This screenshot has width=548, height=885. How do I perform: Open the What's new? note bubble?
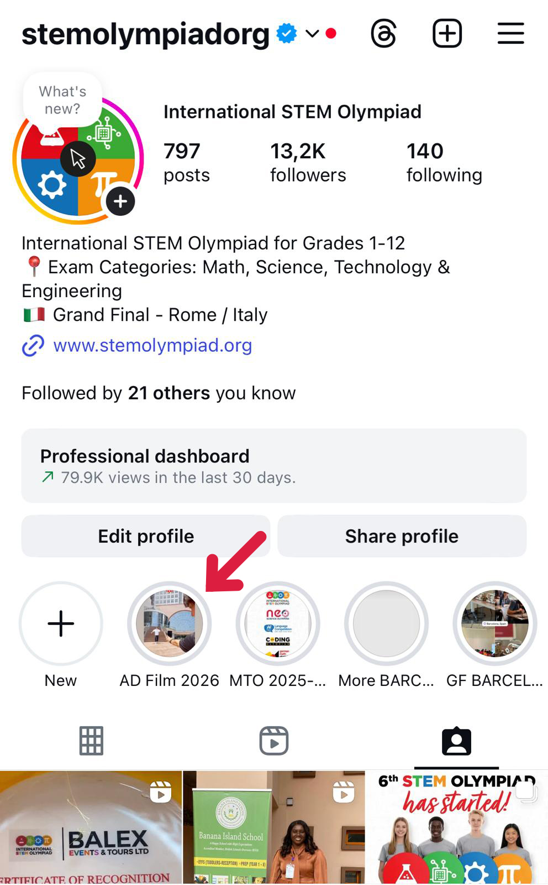(62, 100)
